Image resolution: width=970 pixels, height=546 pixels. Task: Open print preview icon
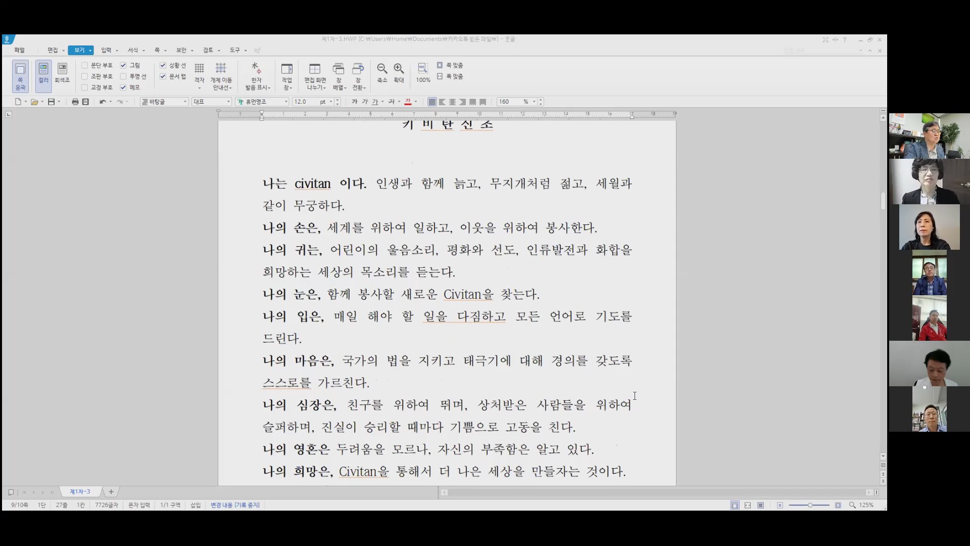pos(85,102)
